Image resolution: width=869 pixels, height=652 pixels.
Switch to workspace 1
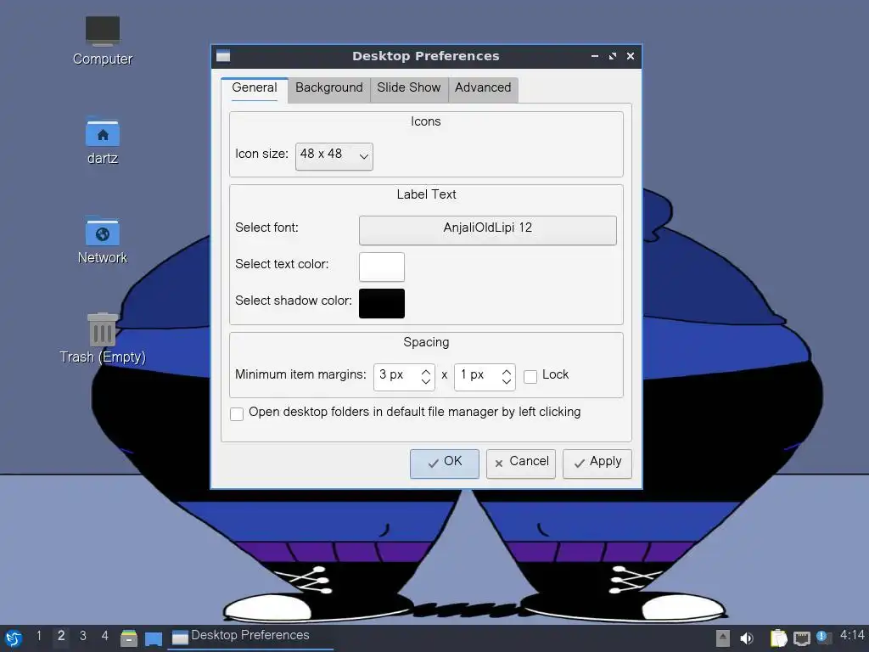pyautogui.click(x=39, y=635)
